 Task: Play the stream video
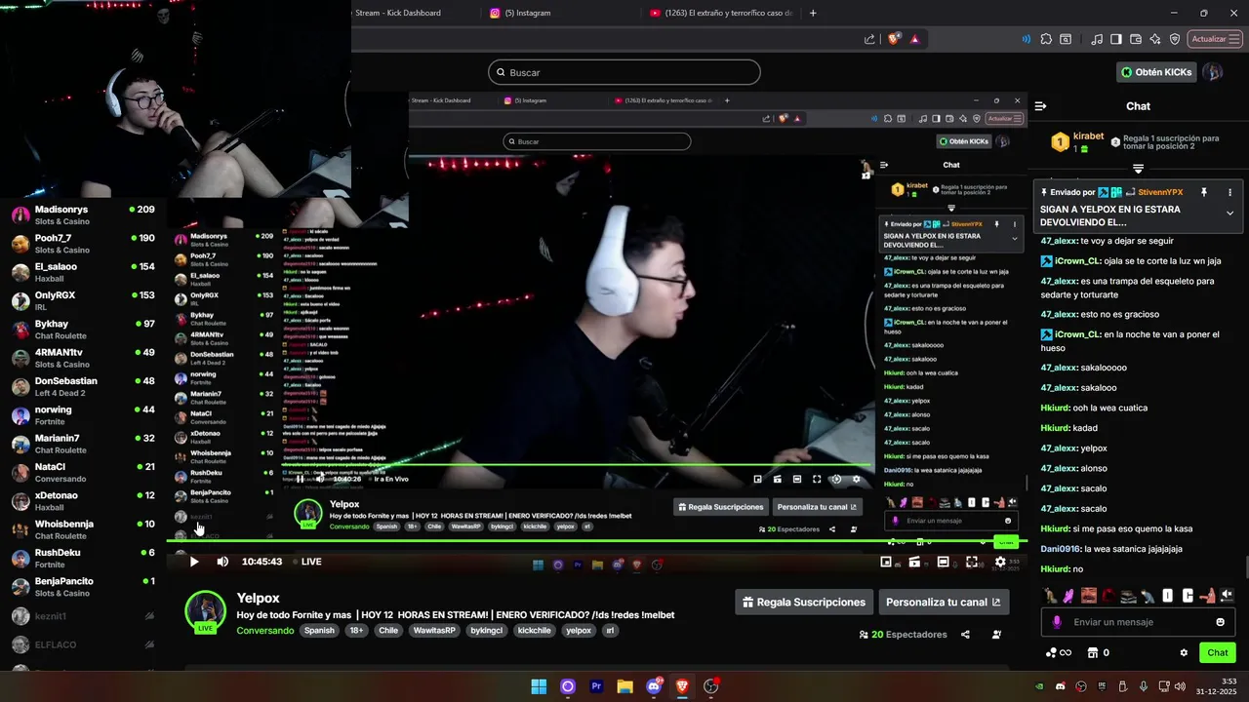(x=193, y=562)
